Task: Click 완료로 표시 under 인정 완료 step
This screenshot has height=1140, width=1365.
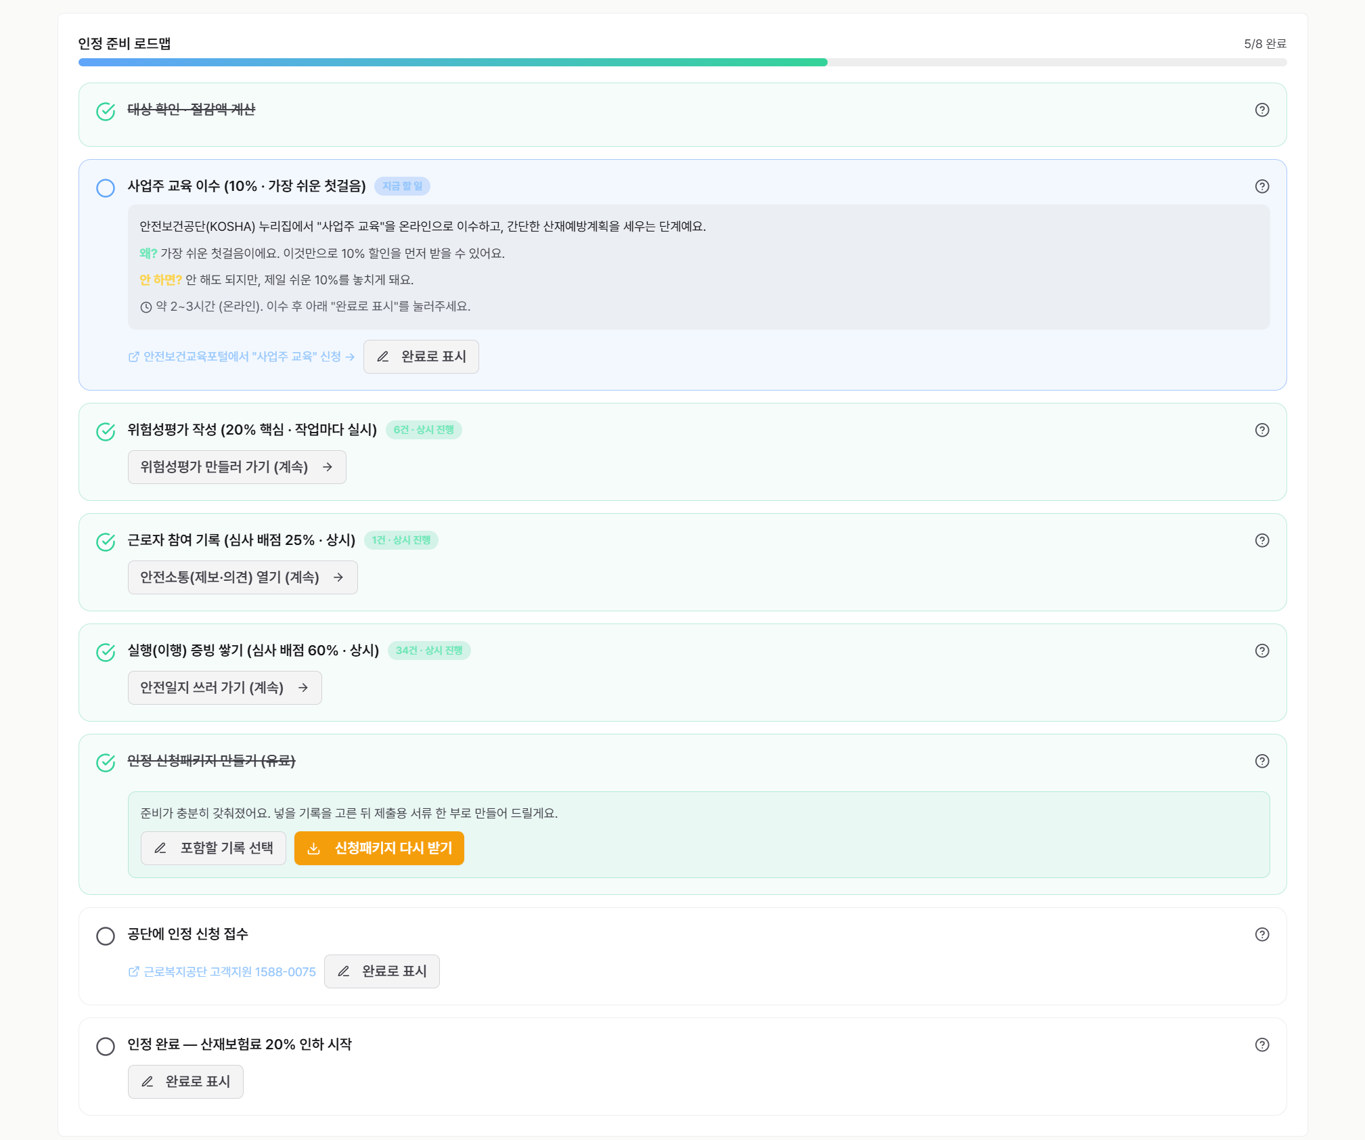Action: coord(185,1082)
